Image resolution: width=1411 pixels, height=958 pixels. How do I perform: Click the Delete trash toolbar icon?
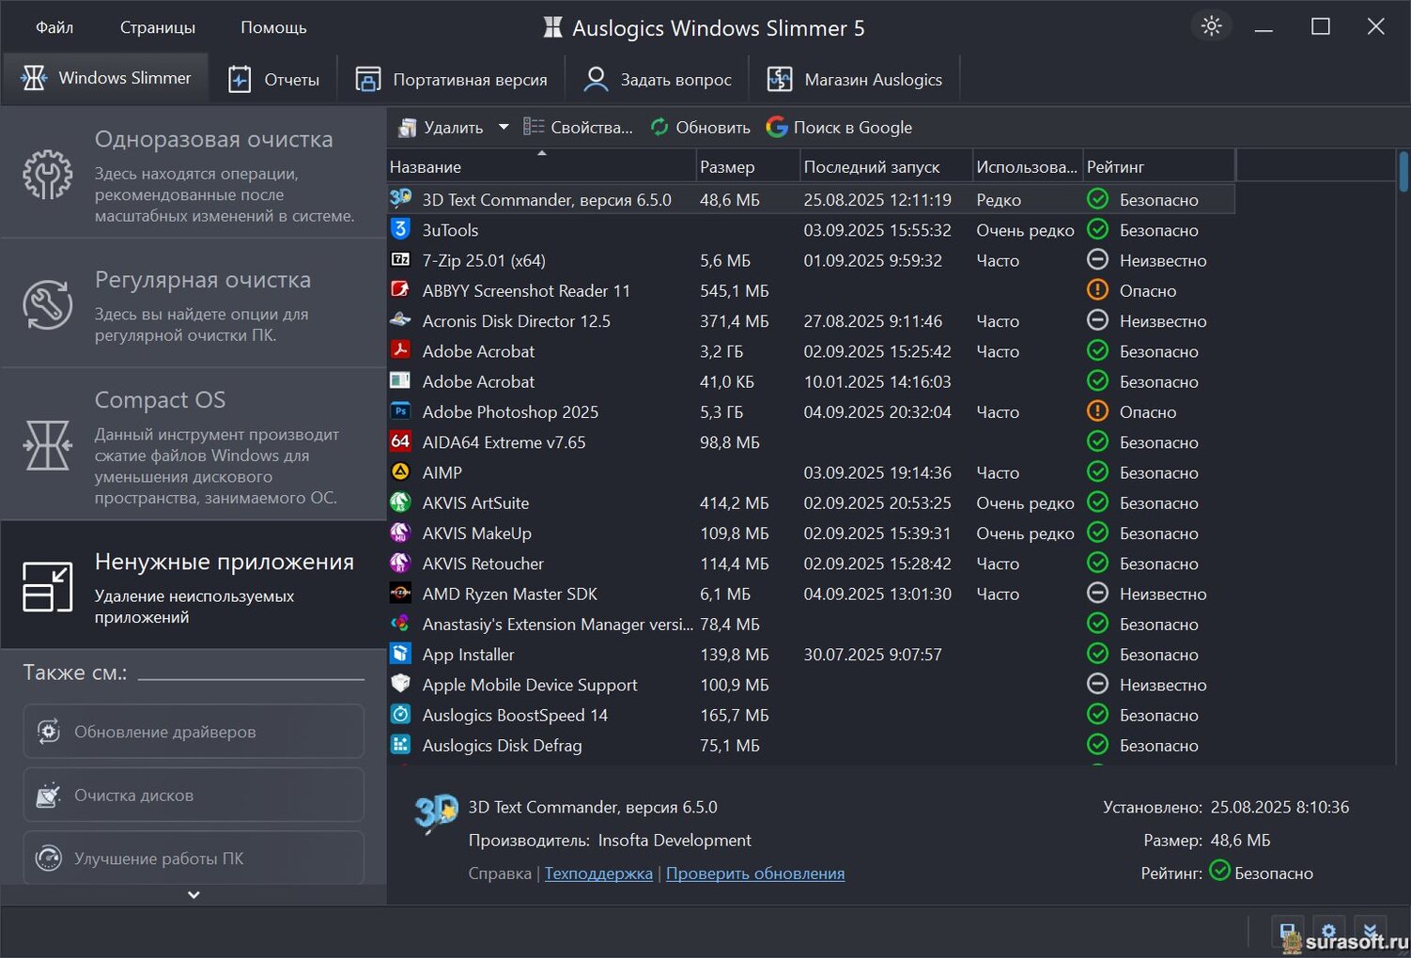408,128
